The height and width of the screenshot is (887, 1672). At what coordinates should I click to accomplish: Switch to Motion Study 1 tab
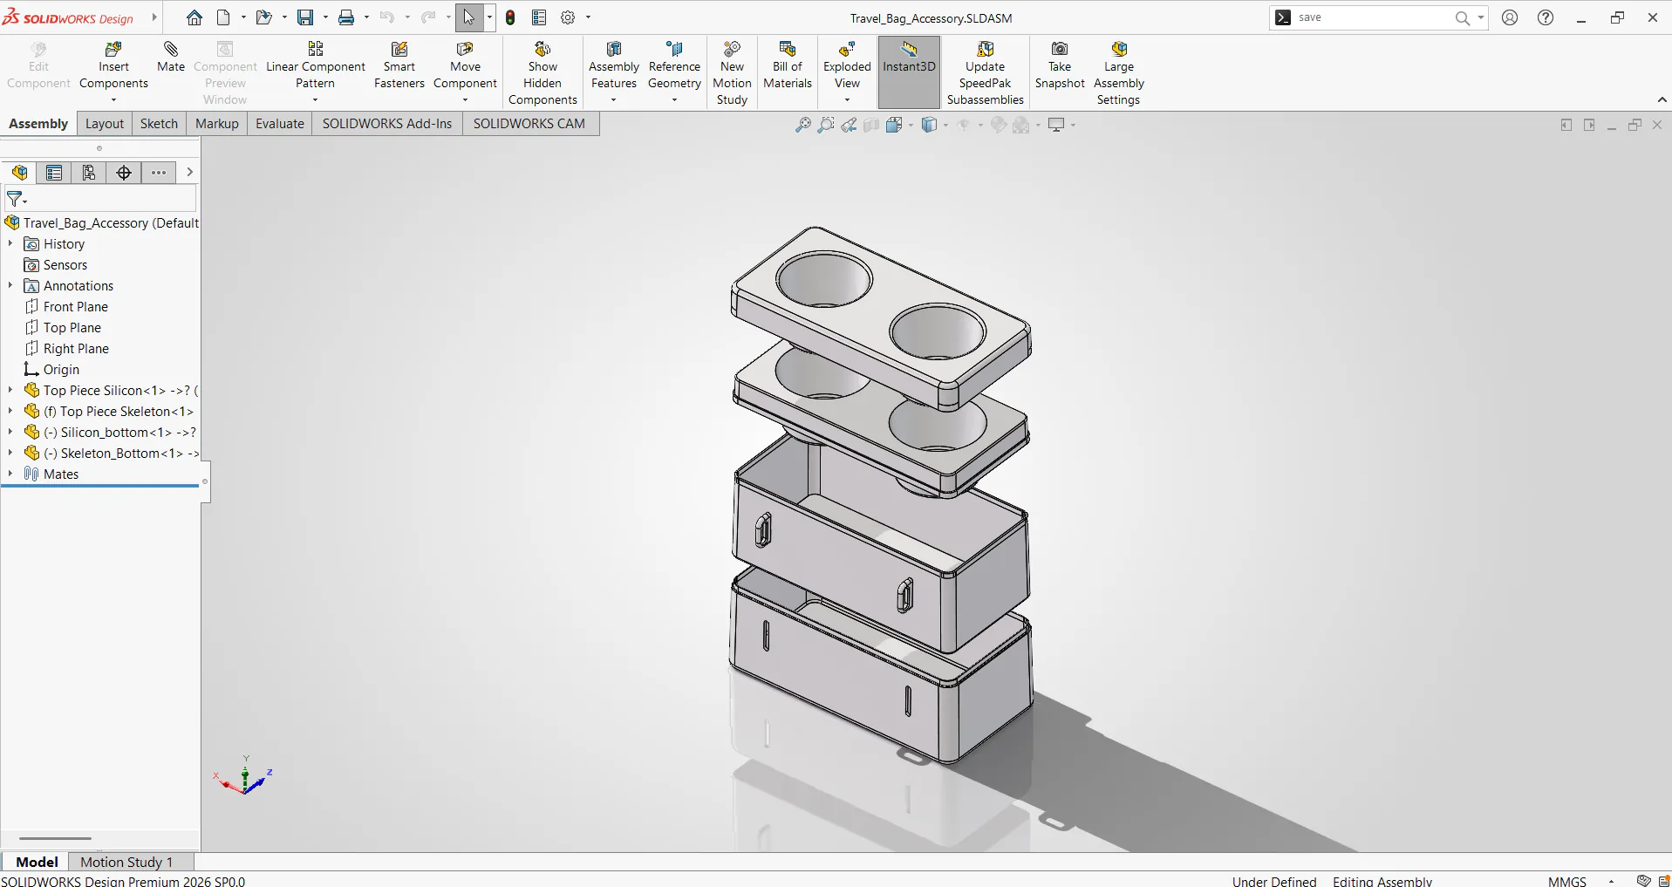coord(126,862)
